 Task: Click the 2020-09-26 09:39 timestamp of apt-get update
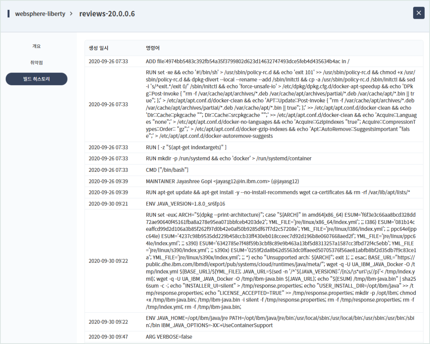(x=108, y=193)
